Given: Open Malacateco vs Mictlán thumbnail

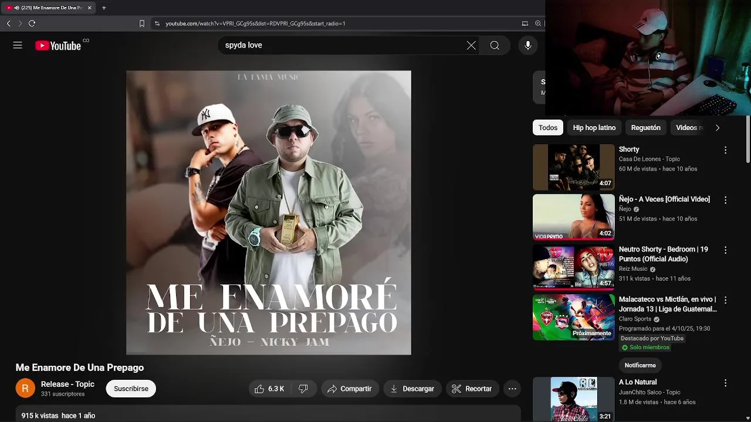Looking at the screenshot, I should coord(573,317).
